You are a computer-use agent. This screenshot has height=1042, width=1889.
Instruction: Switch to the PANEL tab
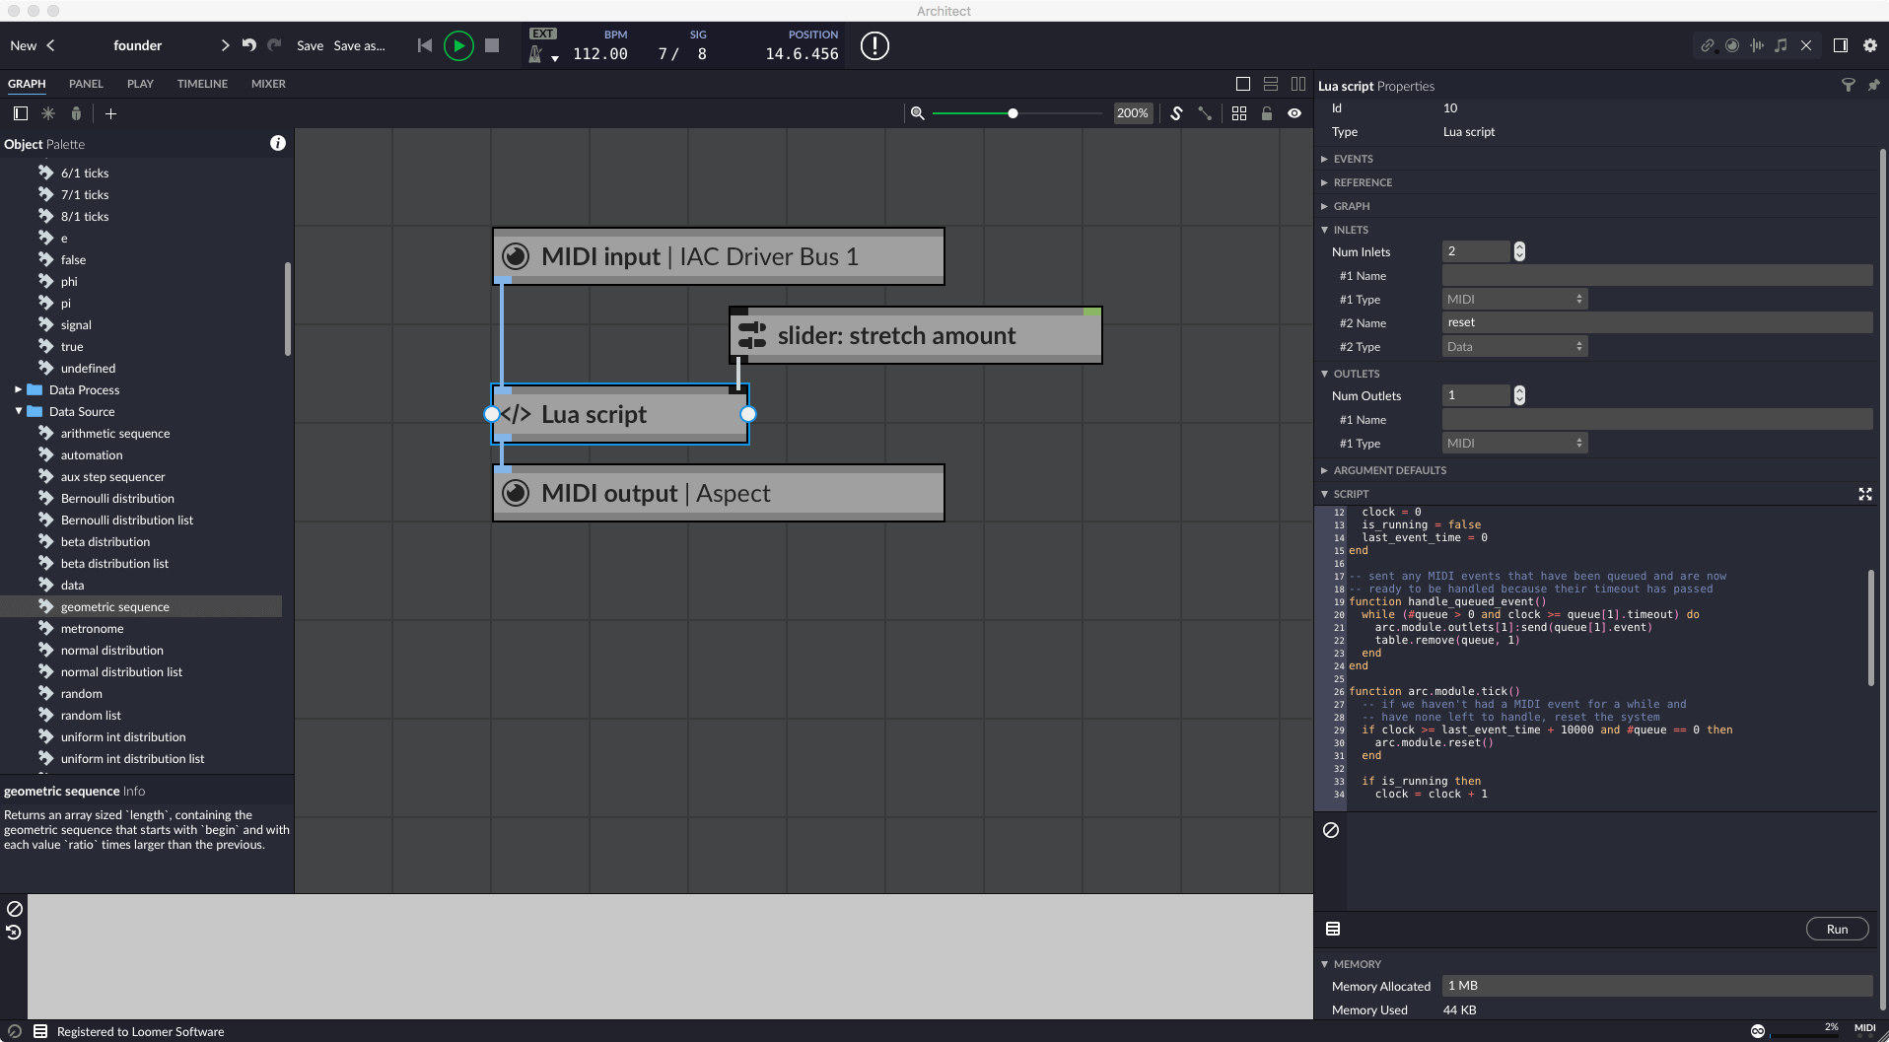point(86,84)
